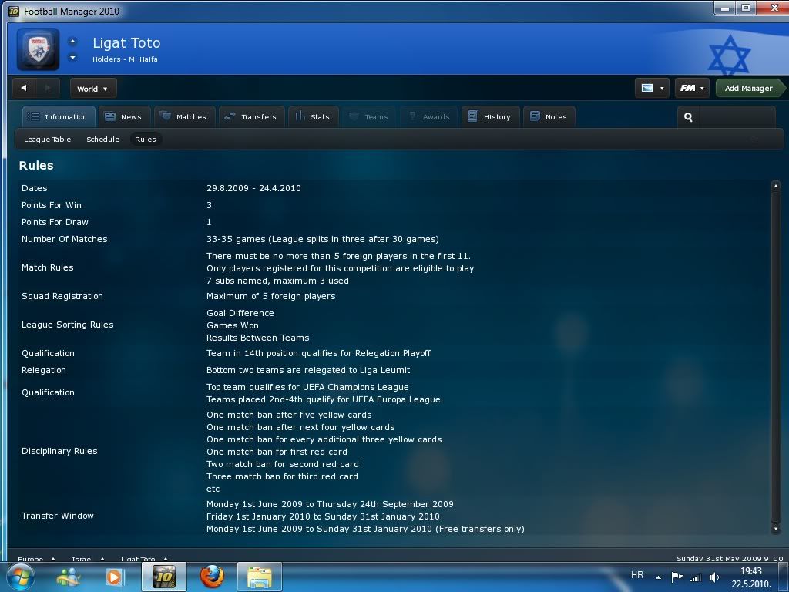This screenshot has height=592, width=789.
Task: Switch to the Matches tab
Action: pyautogui.click(x=183, y=117)
